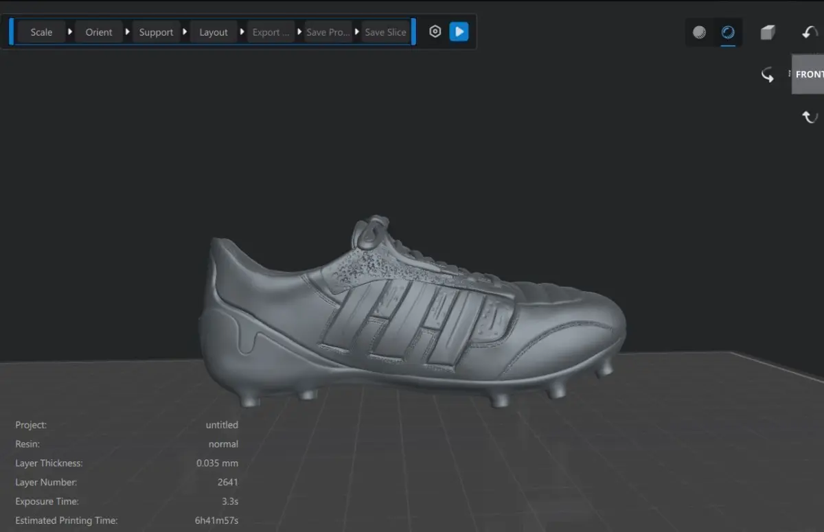Screen dimensions: 824x532
Task: Click the Exposure Time value "3.3s"
Action: coord(229,501)
